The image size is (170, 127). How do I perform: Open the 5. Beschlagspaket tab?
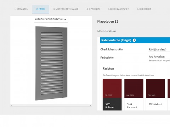(118, 9)
